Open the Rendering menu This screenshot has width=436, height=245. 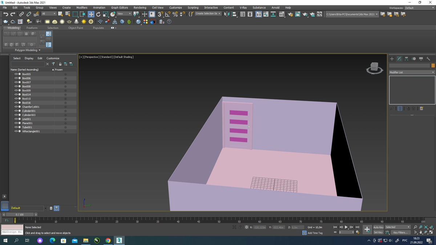coord(140,8)
